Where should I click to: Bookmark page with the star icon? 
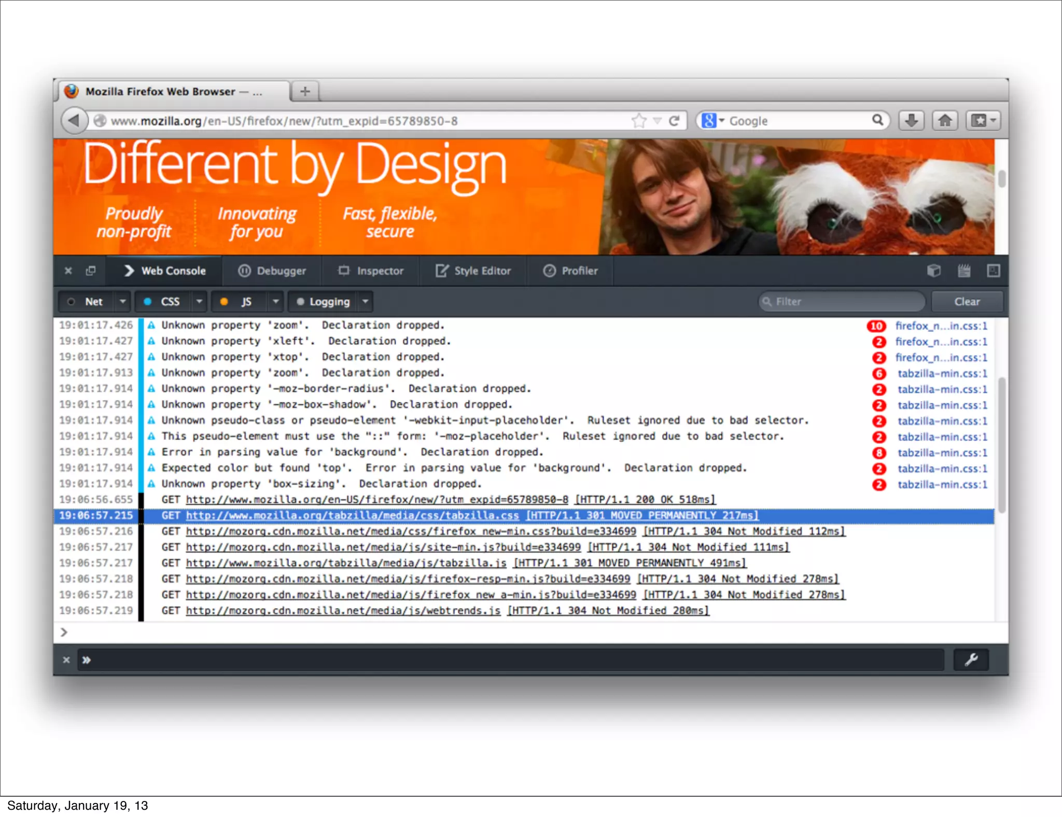(639, 121)
